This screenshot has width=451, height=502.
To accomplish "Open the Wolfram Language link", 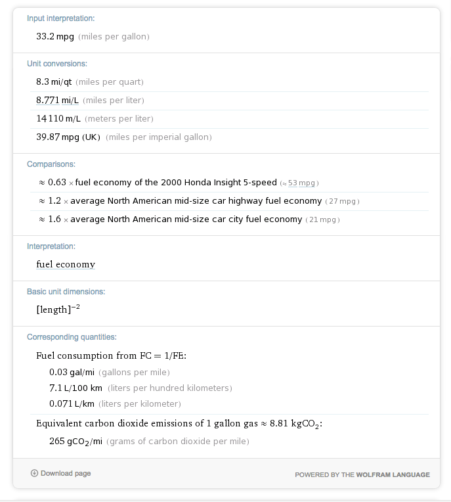I will (x=393, y=474).
